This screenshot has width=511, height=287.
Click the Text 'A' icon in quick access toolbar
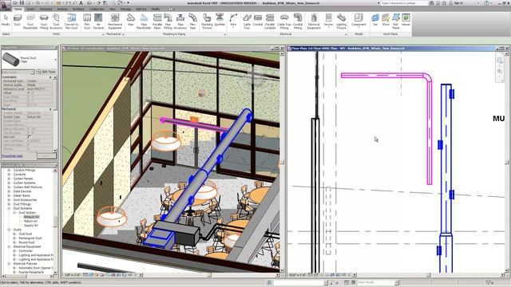pos(81,3)
